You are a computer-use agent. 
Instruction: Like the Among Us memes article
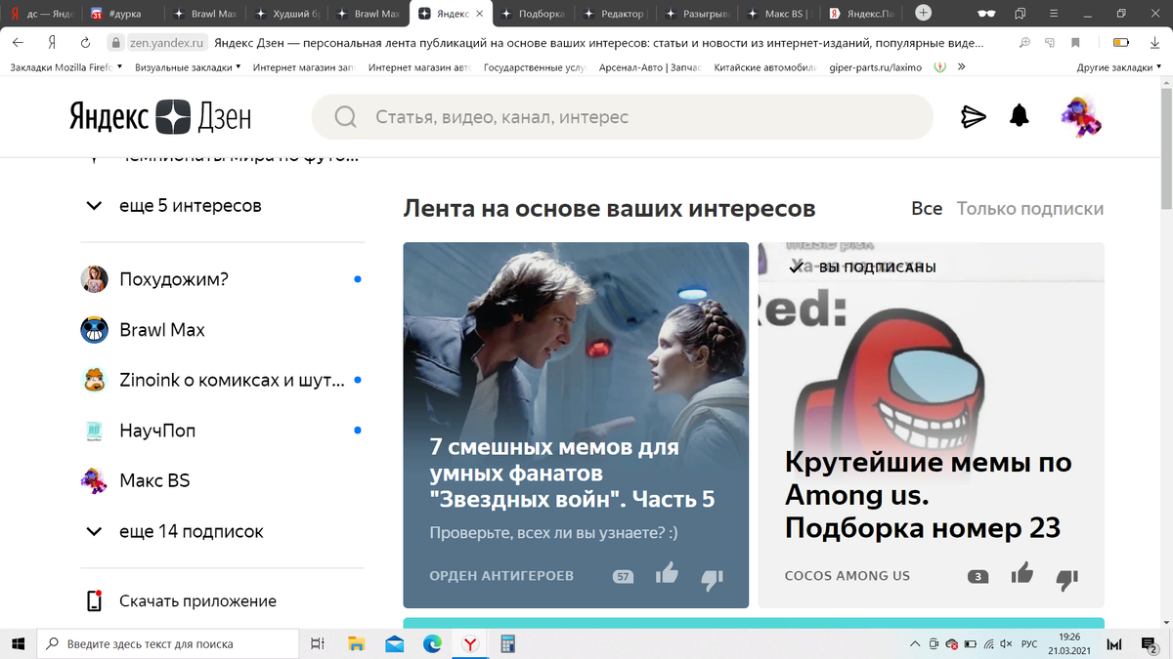1022,573
